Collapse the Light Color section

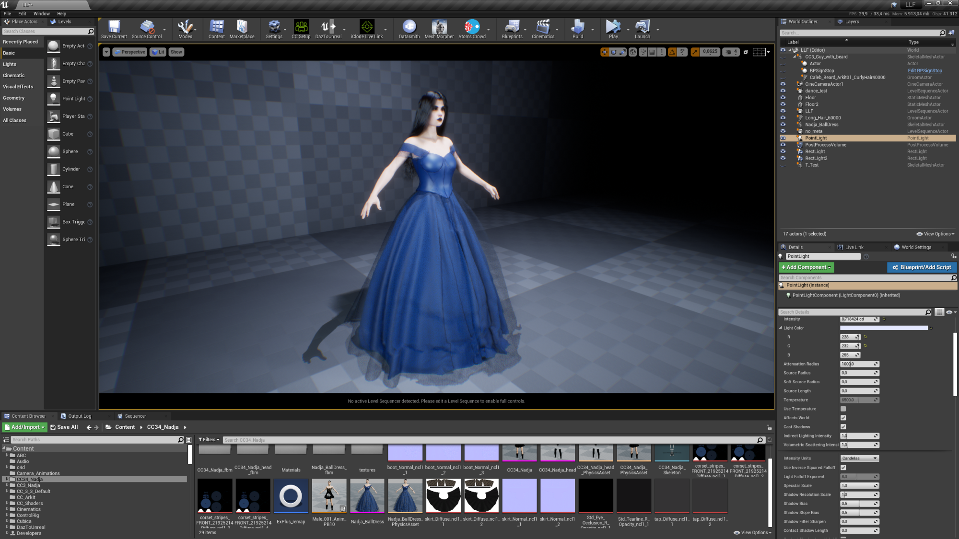[781, 328]
